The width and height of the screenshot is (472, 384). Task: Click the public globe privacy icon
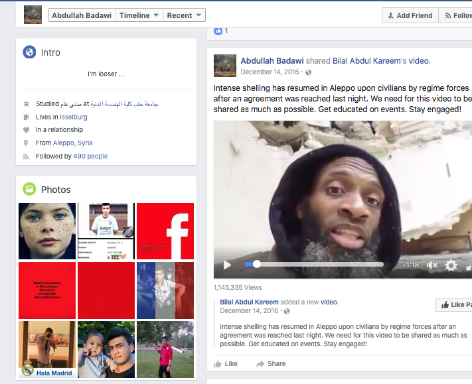click(308, 72)
